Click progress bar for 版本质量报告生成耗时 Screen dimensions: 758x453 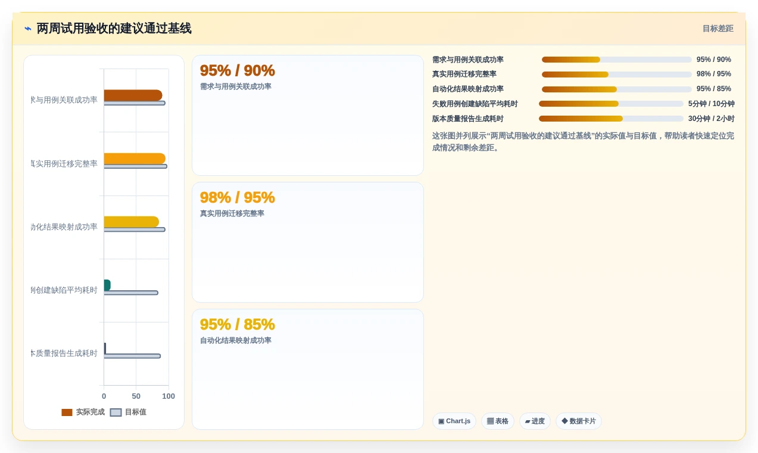coord(611,119)
